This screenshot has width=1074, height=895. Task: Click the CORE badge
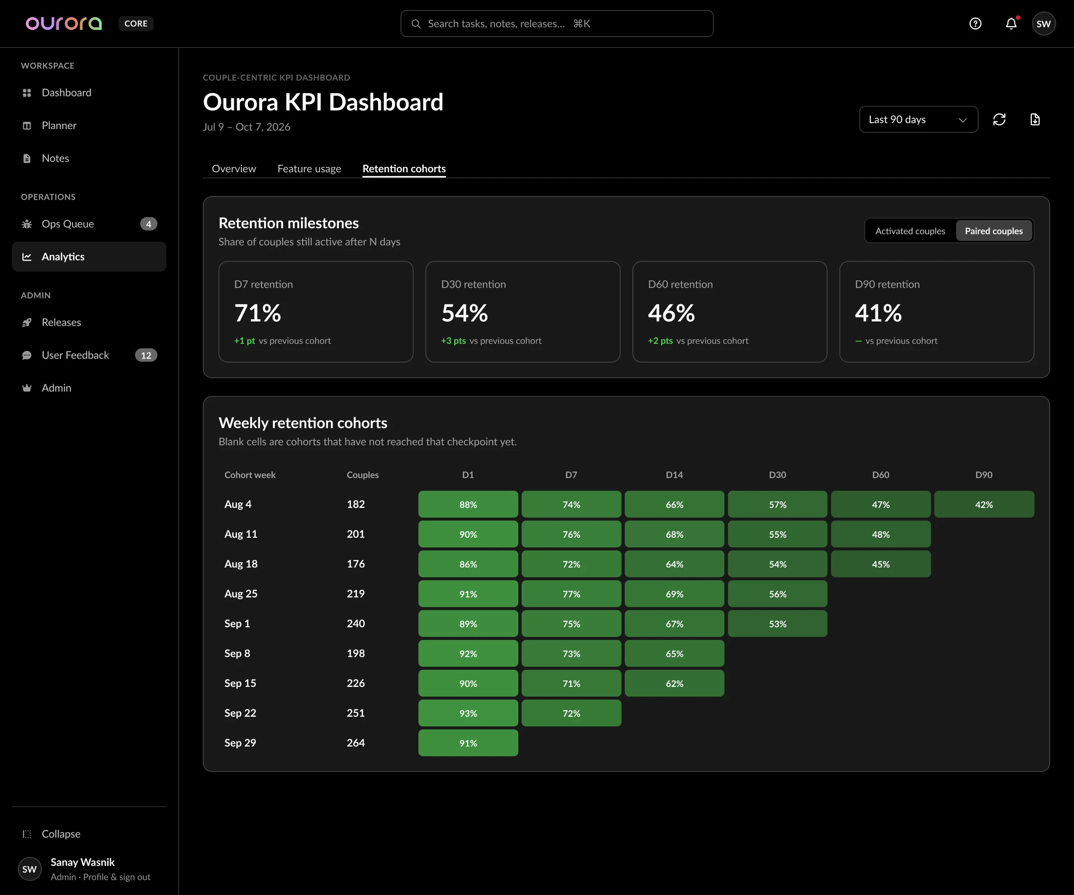point(136,24)
